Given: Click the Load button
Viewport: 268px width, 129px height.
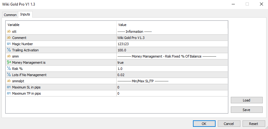Looking at the screenshot, I should point(247,100).
